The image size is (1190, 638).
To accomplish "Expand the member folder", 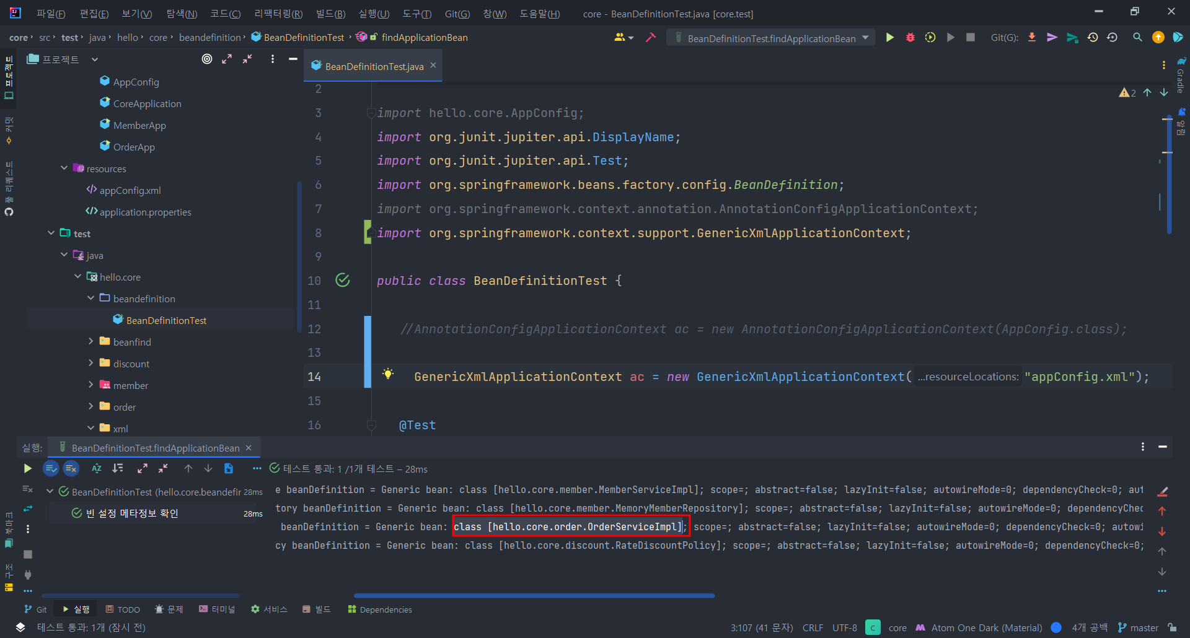I will point(90,385).
